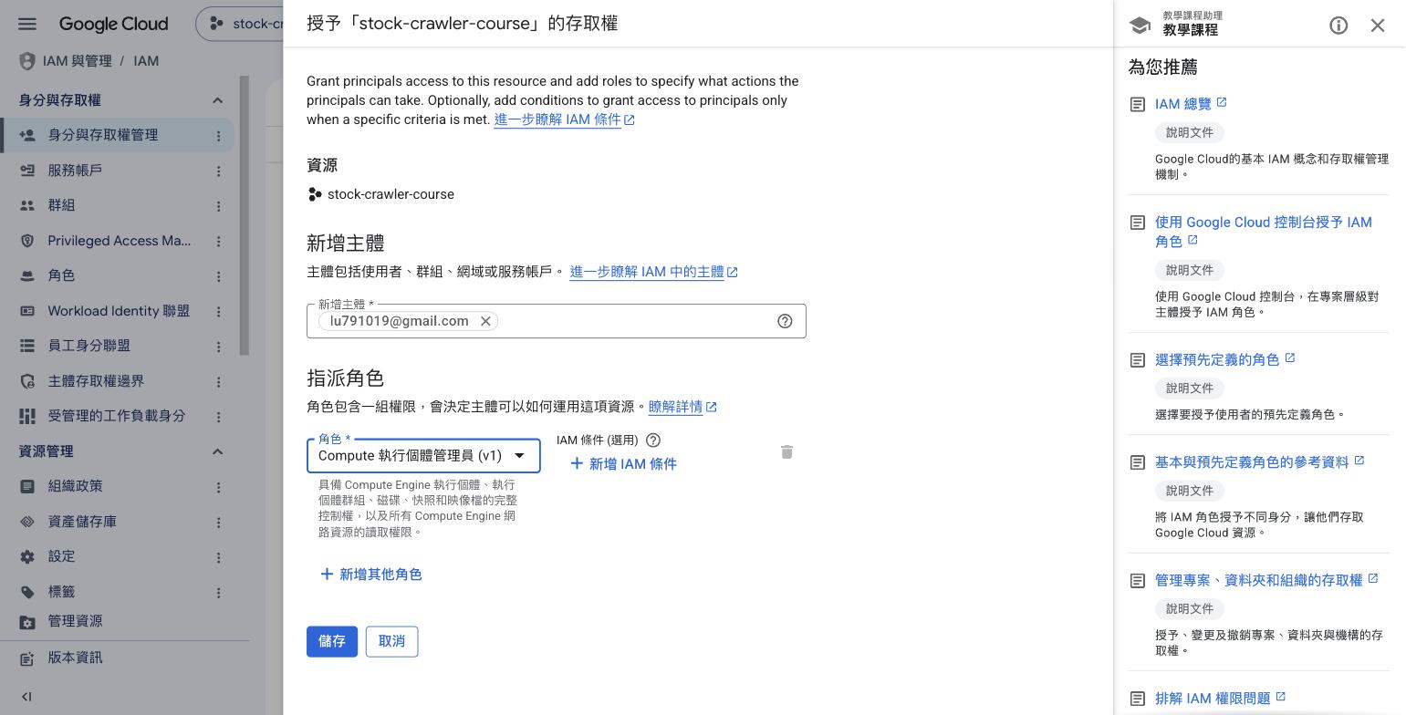The width and height of the screenshot is (1406, 715).
Task: Open 選擇預先定義的角色 doc link
Action: (1224, 359)
